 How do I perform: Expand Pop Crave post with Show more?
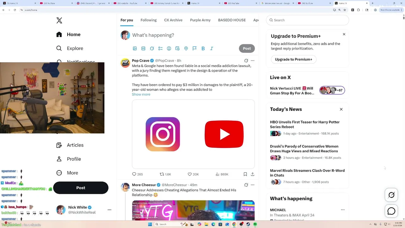pos(141,94)
